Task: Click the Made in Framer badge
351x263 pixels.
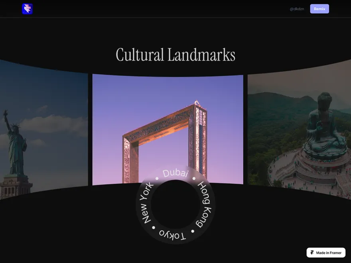Action: pos(326,253)
